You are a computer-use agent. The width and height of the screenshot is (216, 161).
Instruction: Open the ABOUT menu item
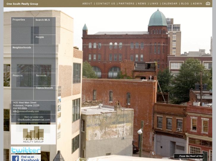(x=87, y=4)
